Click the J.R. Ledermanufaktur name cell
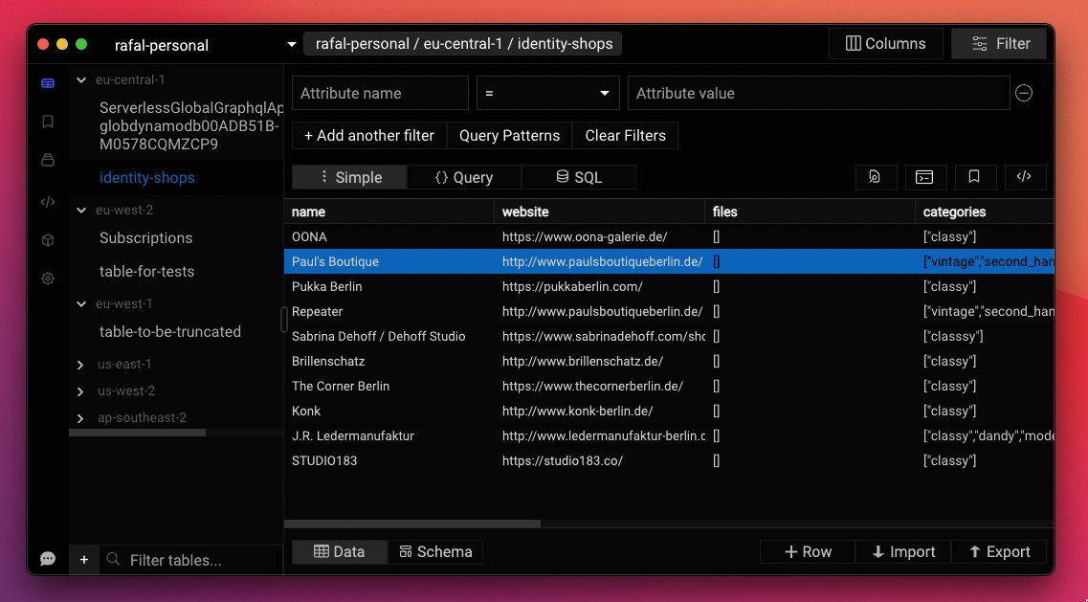 pos(389,436)
